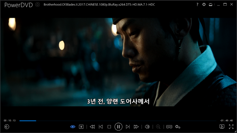
Task: Mute the volume speaker icon
Action: coord(147,127)
